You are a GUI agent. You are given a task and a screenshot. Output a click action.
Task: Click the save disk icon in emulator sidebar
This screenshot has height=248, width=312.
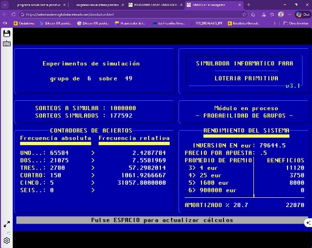(6, 34)
